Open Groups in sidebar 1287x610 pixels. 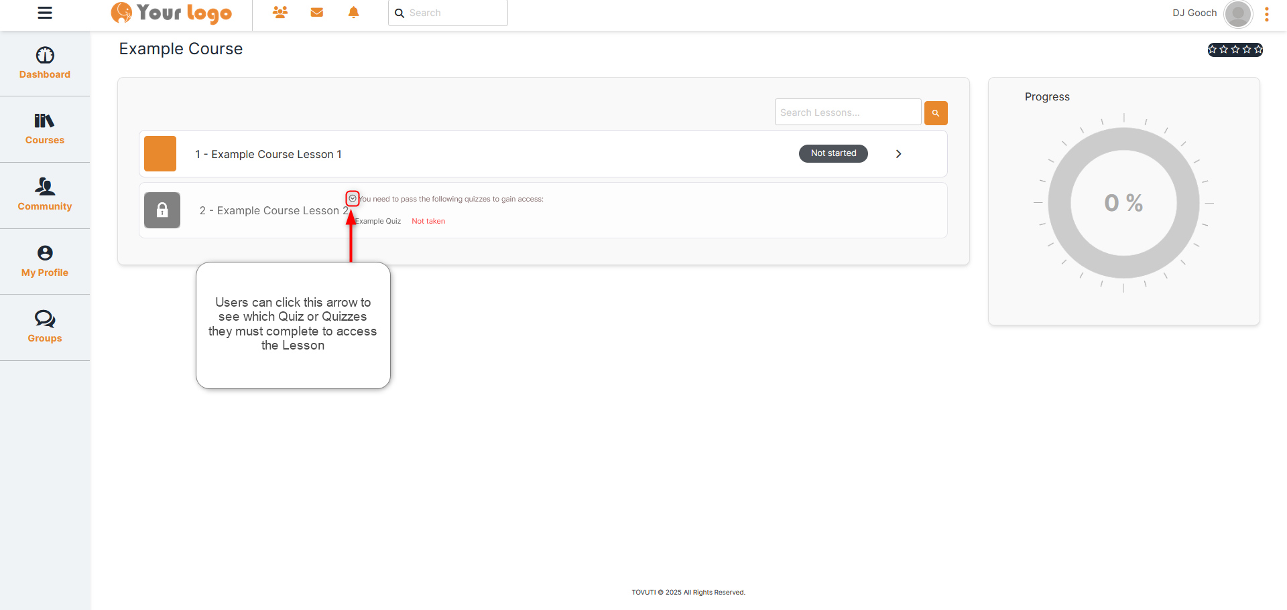pyautogui.click(x=45, y=327)
